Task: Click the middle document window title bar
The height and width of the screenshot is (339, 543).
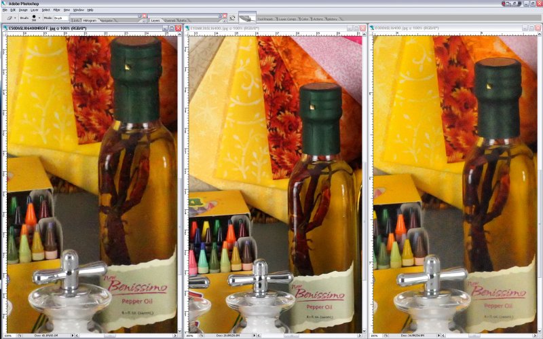Action: (x=276, y=28)
